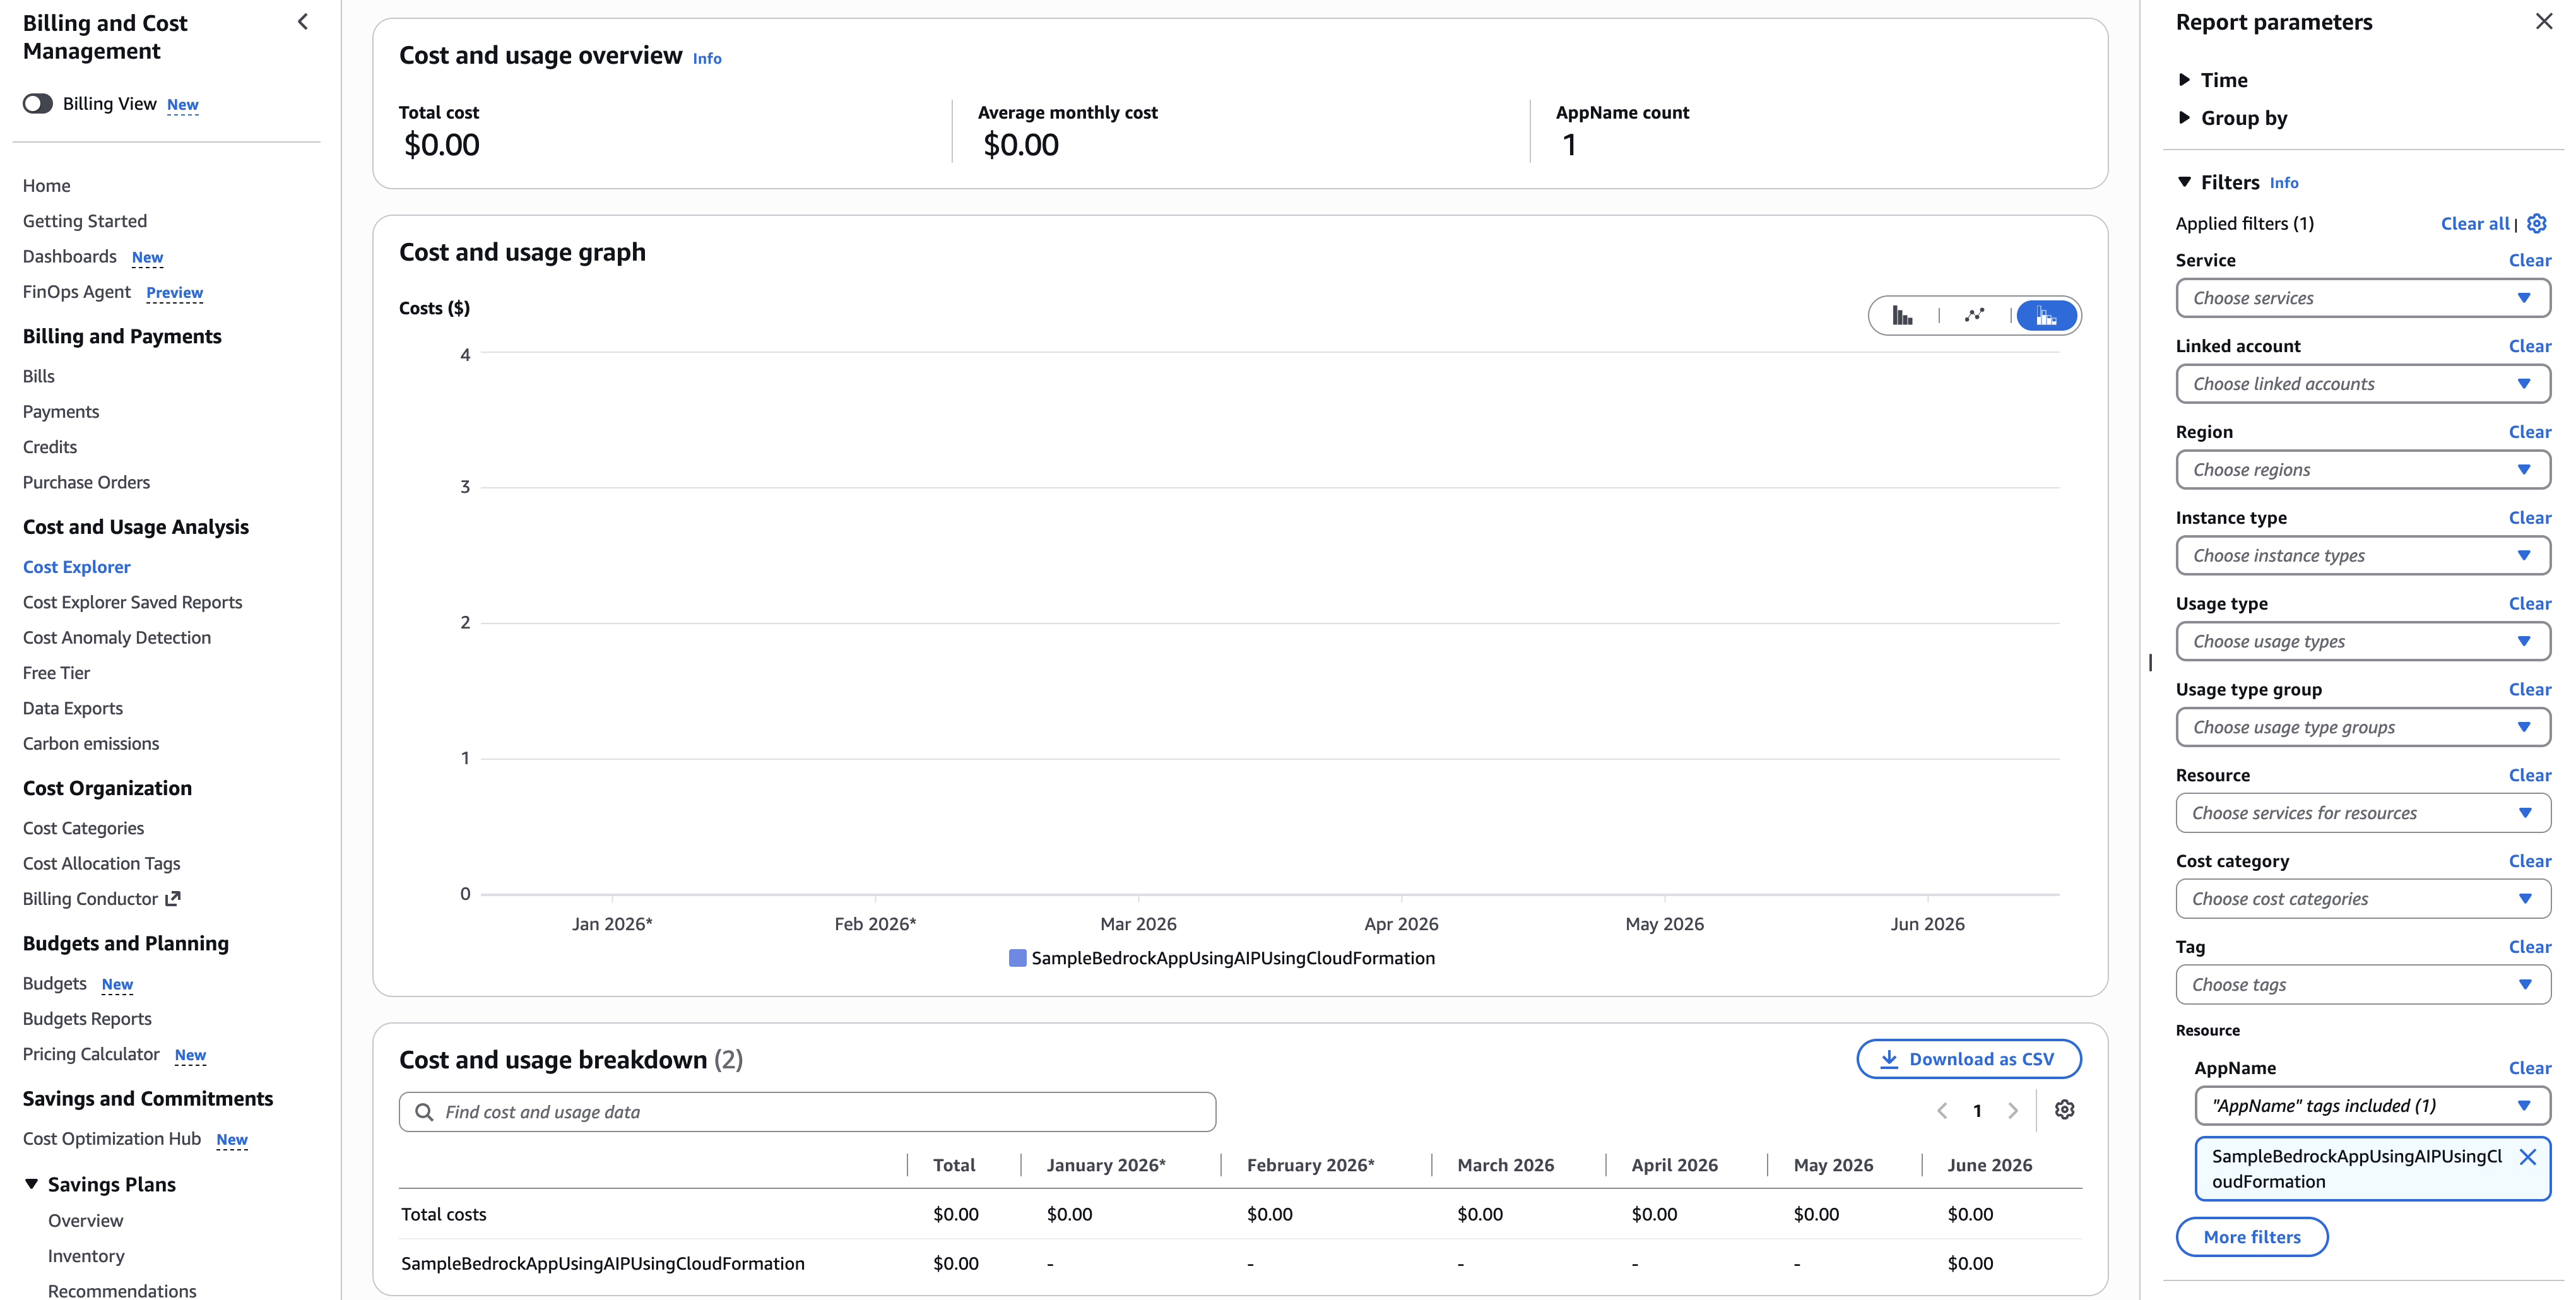2576x1300 pixels.
Task: Clear the AppName filter
Action: pyautogui.click(x=2529, y=1068)
